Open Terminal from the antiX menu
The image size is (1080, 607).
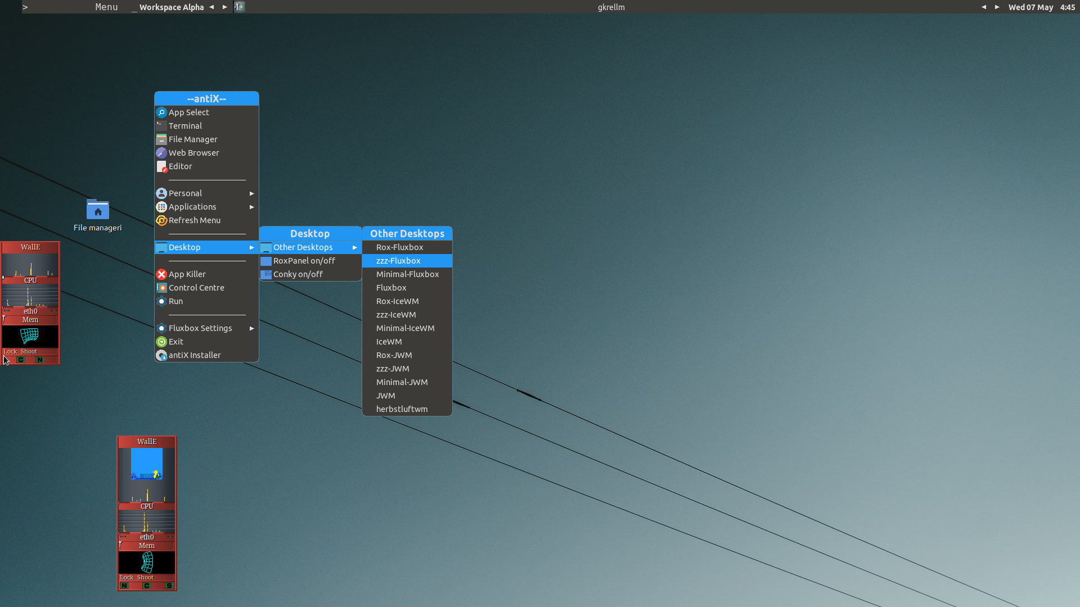(x=185, y=126)
